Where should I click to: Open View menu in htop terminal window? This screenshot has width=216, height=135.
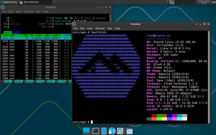18,12
